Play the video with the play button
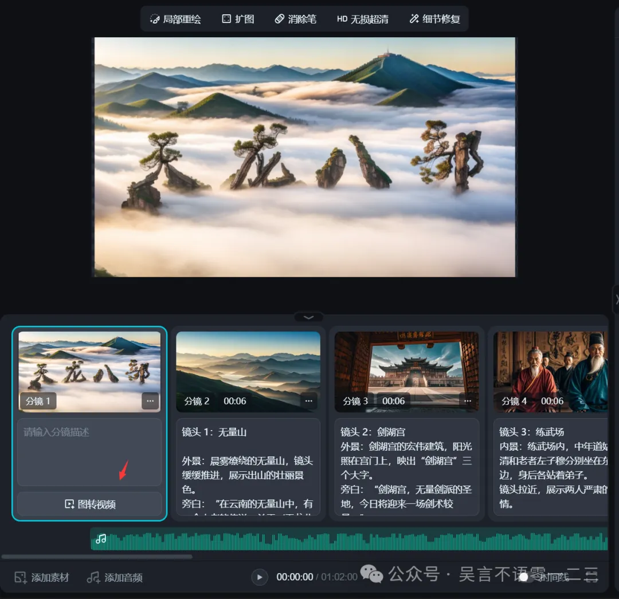 [x=260, y=577]
